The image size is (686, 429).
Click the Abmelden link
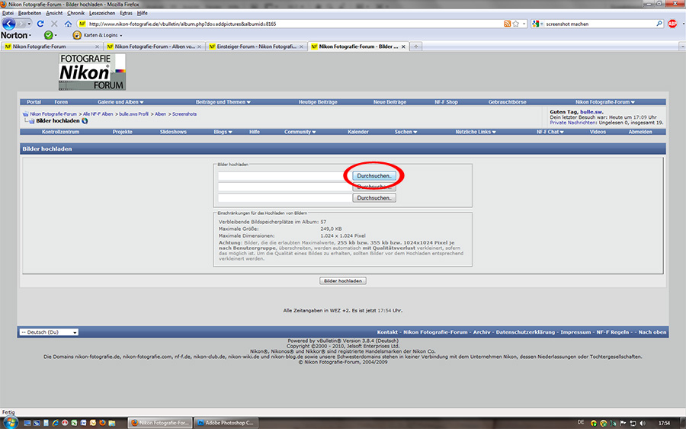(x=640, y=132)
